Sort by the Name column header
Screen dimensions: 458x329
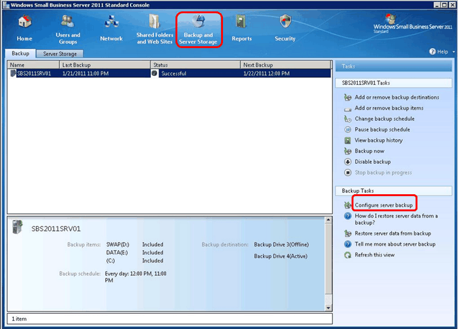tap(34, 65)
